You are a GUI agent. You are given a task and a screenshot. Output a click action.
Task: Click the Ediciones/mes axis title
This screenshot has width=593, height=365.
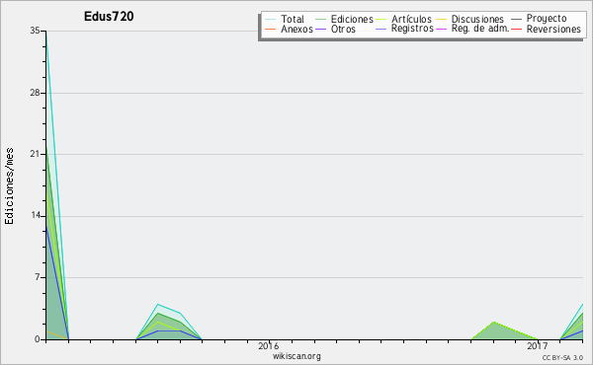click(x=9, y=186)
